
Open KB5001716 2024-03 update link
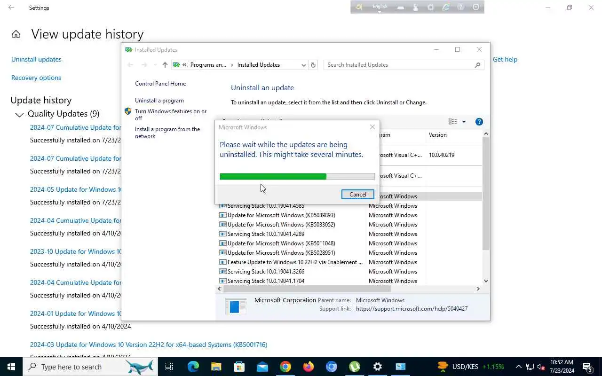[x=149, y=345]
